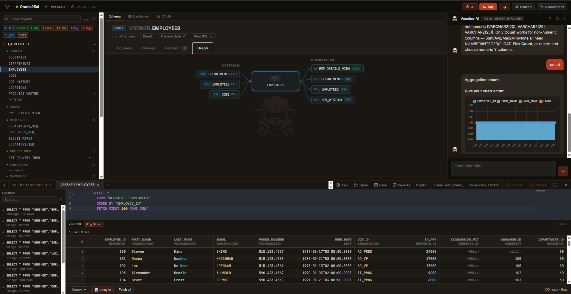This screenshot has height=294, width=571.
Task: Toggle the View object filter
Action: 21,28
